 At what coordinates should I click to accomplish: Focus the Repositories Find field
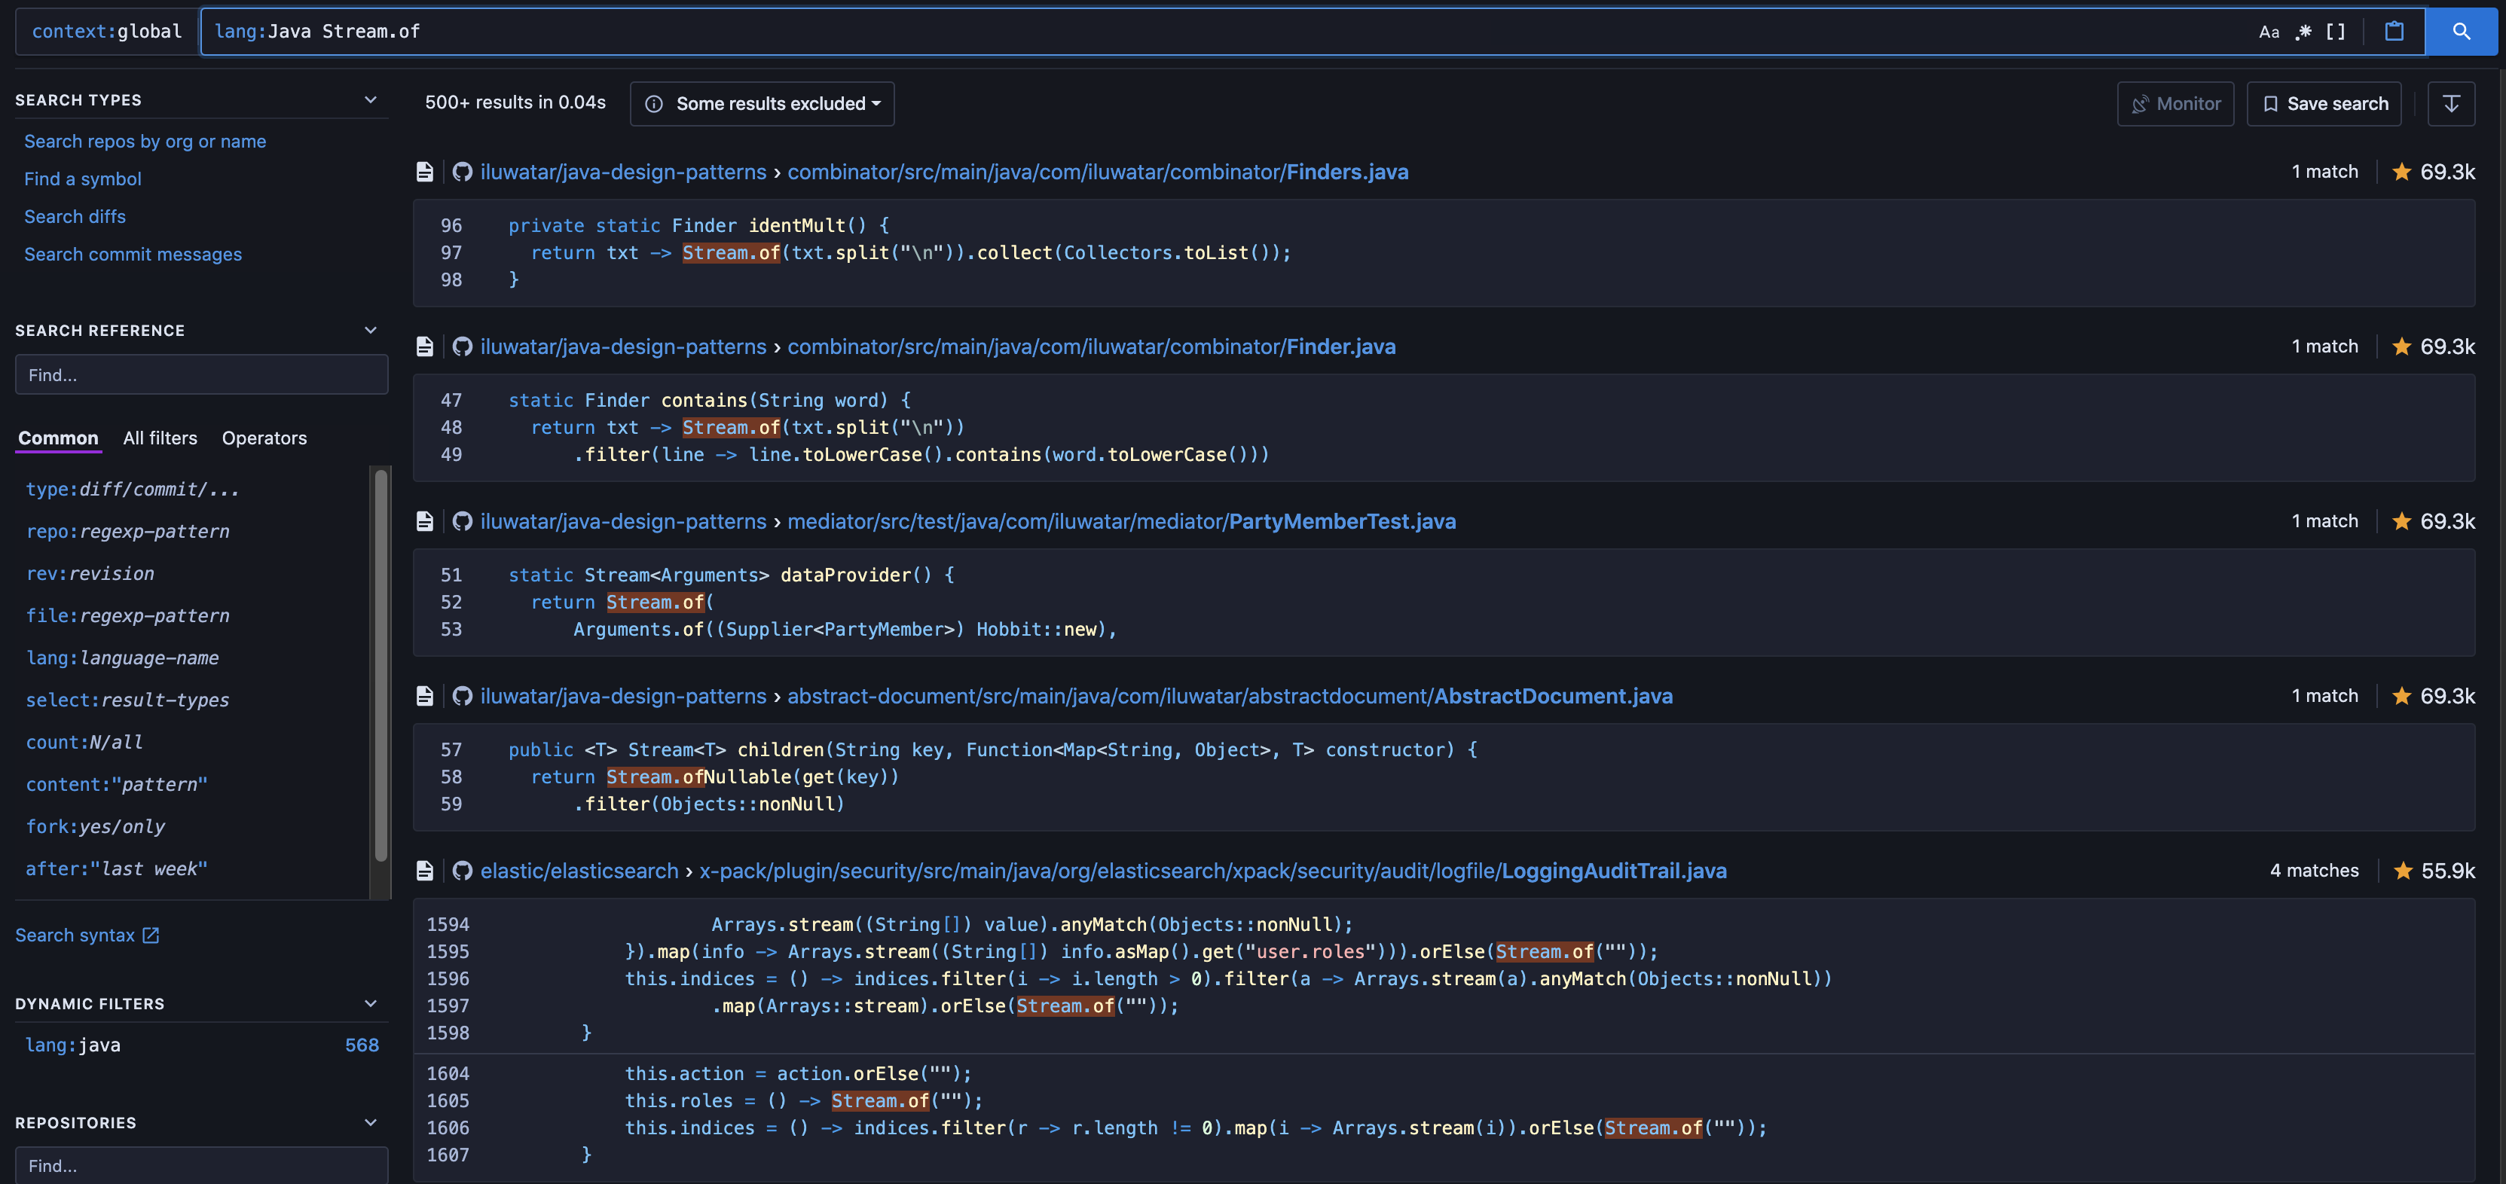tap(201, 1165)
